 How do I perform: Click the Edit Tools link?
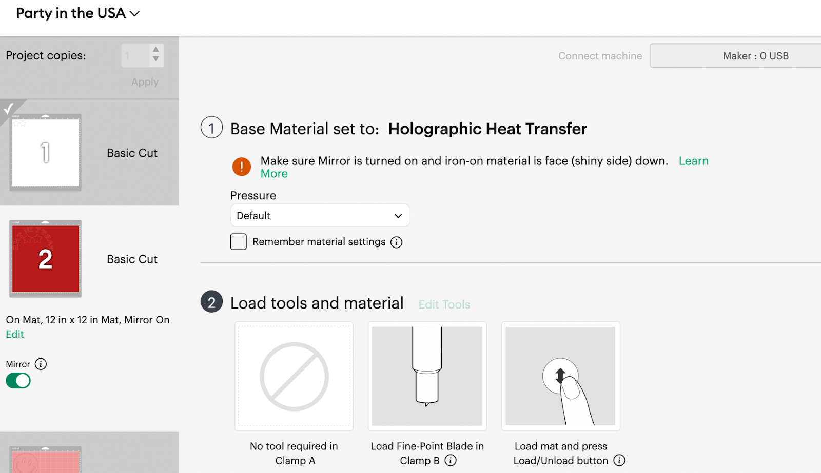tap(444, 304)
